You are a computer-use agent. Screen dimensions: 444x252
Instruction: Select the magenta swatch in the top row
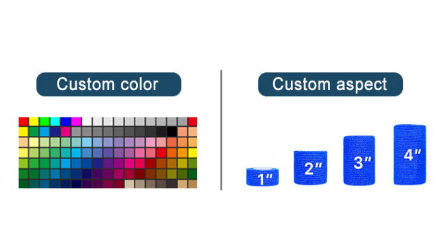click(76, 121)
